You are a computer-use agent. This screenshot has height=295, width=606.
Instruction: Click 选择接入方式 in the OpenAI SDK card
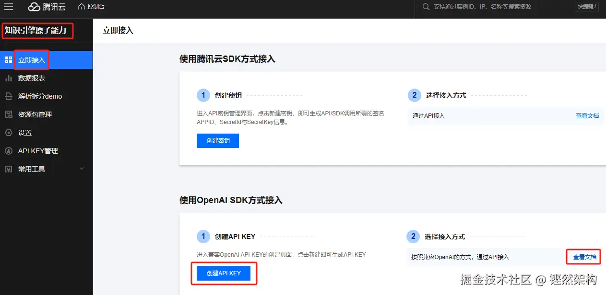point(445,237)
